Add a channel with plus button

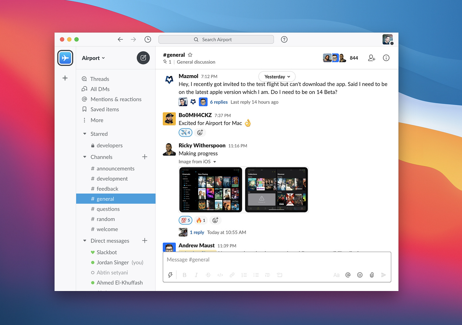coord(145,157)
